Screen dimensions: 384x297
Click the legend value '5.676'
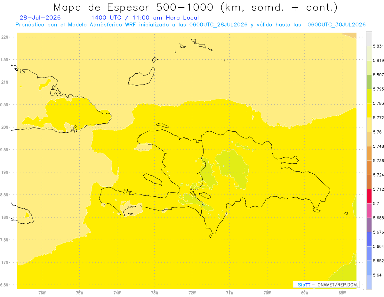pyautogui.click(x=379, y=232)
